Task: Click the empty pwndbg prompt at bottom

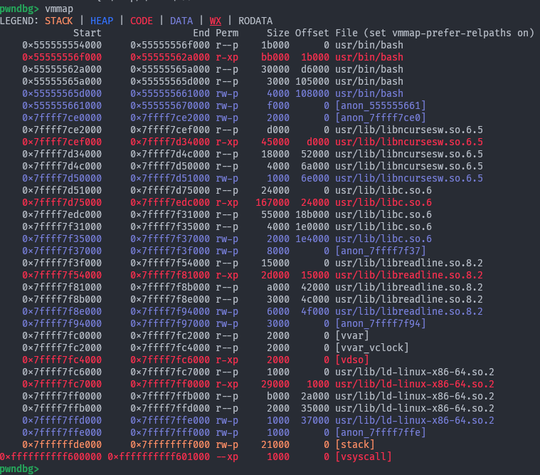Action: click(19, 469)
